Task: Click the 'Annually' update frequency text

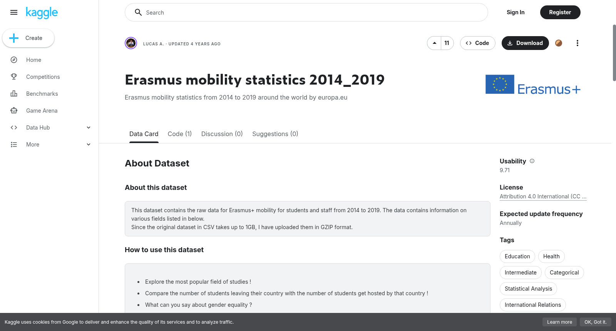Action: coord(511,223)
